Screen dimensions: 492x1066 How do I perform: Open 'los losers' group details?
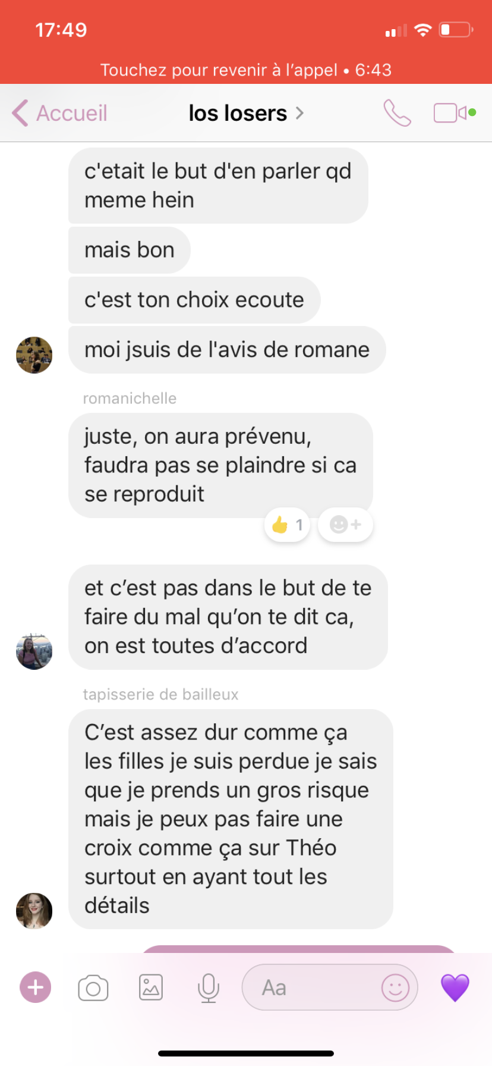pos(246,112)
